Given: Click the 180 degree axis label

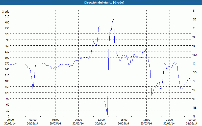Looking at the screenshot, I should tap(7, 81).
